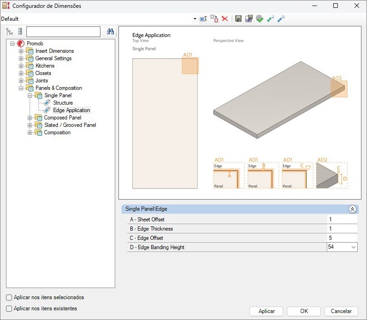Image resolution: width=367 pixels, height=320 pixels.
Task: Click the green arrow export icon
Action: pyautogui.click(x=270, y=19)
